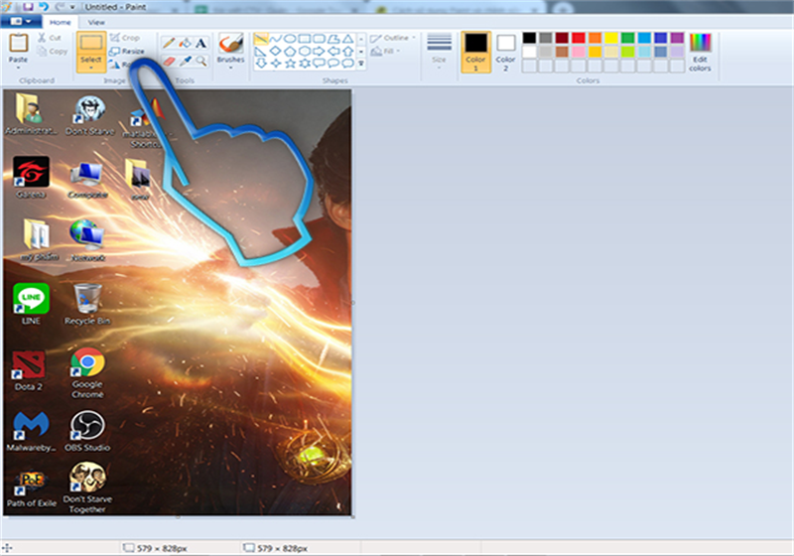Click the Paste clipboard icon
The height and width of the screenshot is (556, 794).
click(18, 43)
